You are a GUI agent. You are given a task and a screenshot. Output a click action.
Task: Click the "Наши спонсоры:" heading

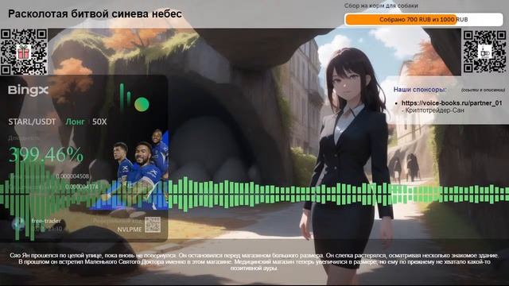[x=420, y=90]
